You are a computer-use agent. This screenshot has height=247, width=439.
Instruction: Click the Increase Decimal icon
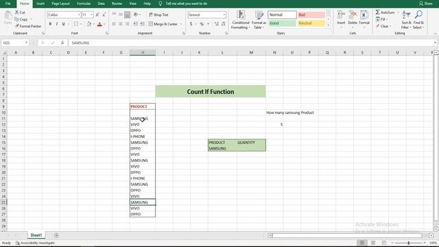(217, 24)
